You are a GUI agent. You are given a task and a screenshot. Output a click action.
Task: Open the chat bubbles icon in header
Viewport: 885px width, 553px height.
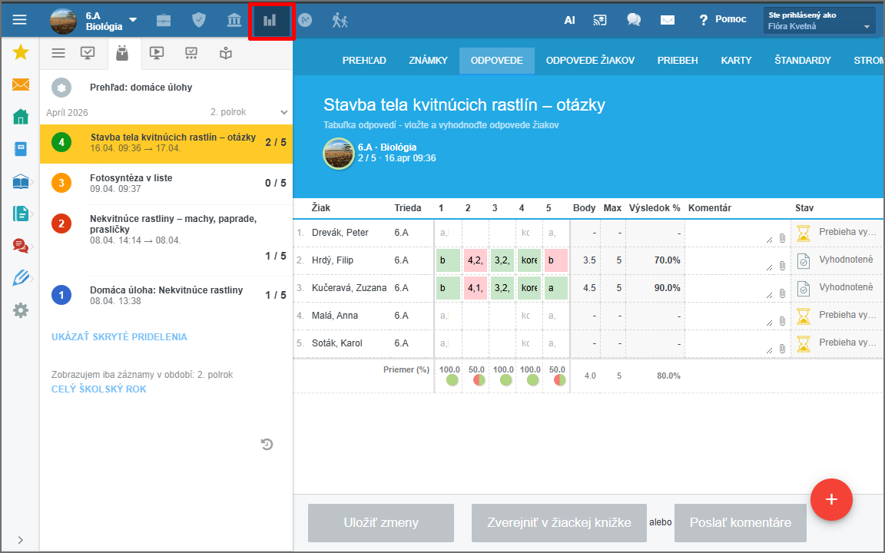[x=634, y=21]
